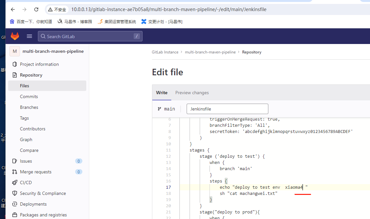Image resolution: width=370 pixels, height=219 pixels.
Task: Open Compare in sidebar
Action: point(29,150)
